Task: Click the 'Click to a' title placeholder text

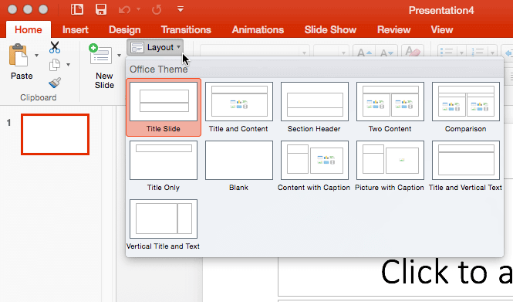Action: [x=447, y=272]
